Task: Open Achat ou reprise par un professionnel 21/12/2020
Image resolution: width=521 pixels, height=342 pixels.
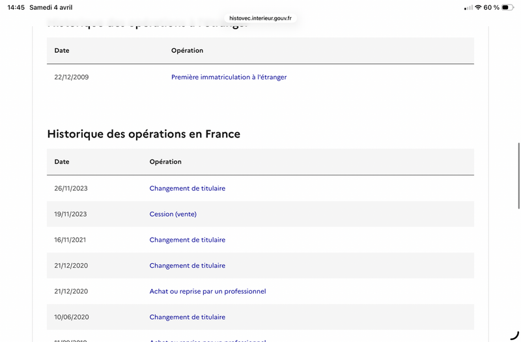Action: 207,291
